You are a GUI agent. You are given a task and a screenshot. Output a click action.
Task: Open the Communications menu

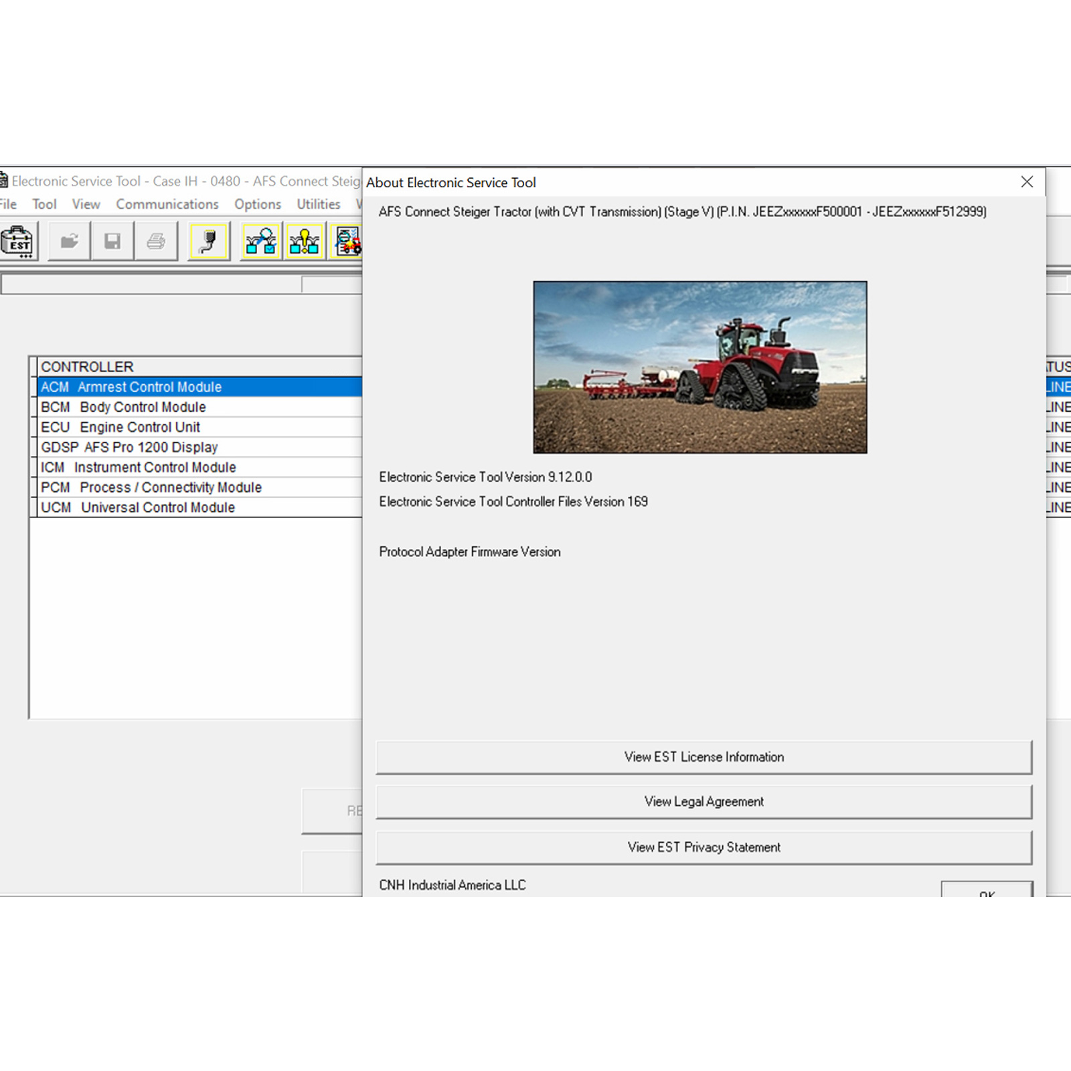pos(167,204)
